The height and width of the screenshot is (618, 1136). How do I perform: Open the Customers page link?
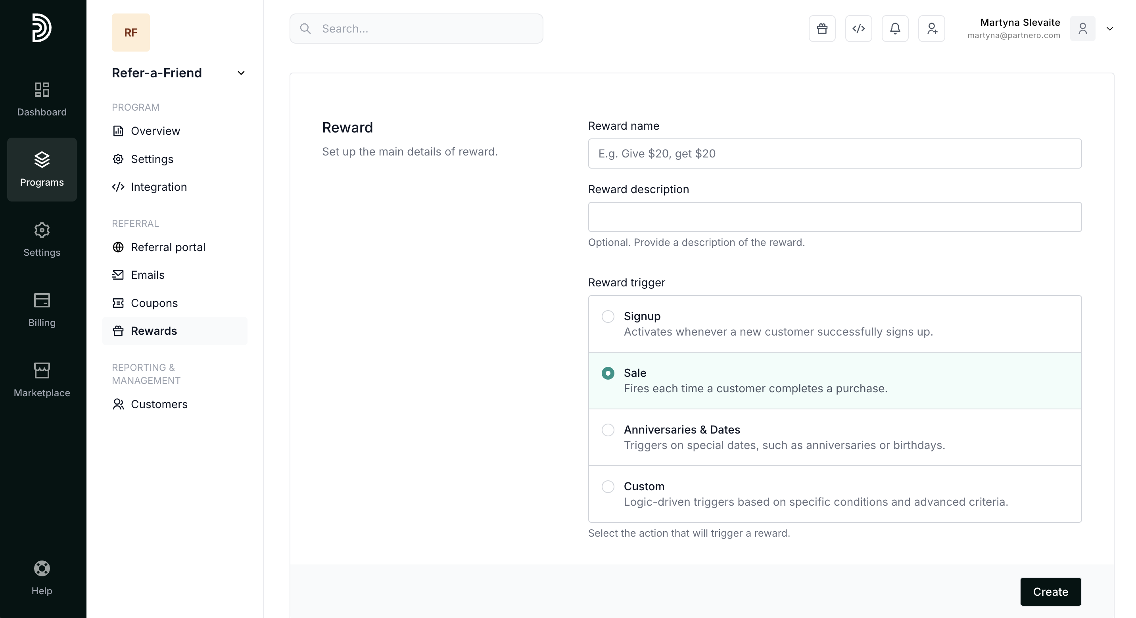click(159, 404)
